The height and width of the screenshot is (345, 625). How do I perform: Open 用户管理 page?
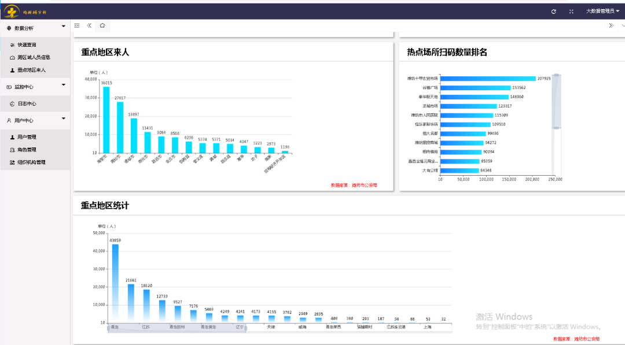(x=27, y=137)
